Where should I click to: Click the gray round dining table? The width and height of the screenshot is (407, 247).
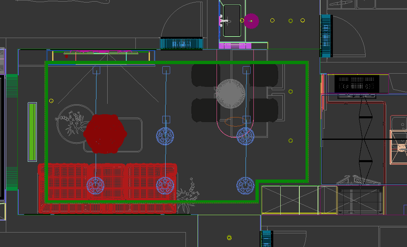click(230, 94)
